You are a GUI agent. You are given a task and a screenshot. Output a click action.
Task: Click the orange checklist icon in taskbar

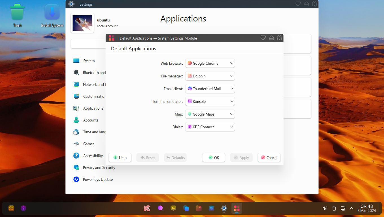[x=11, y=208]
